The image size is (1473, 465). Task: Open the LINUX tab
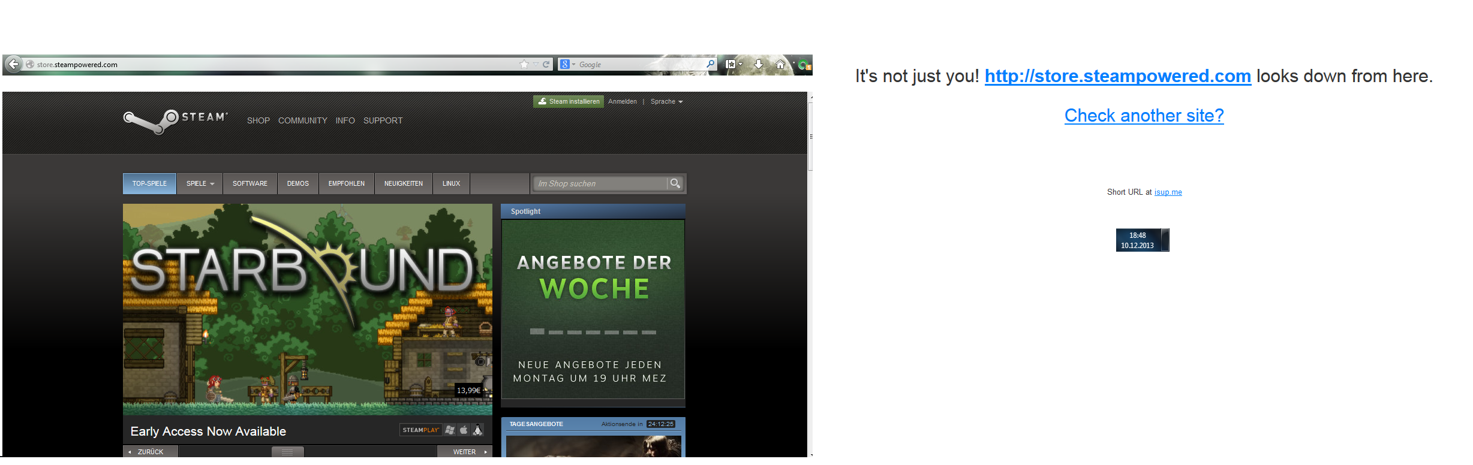(452, 183)
